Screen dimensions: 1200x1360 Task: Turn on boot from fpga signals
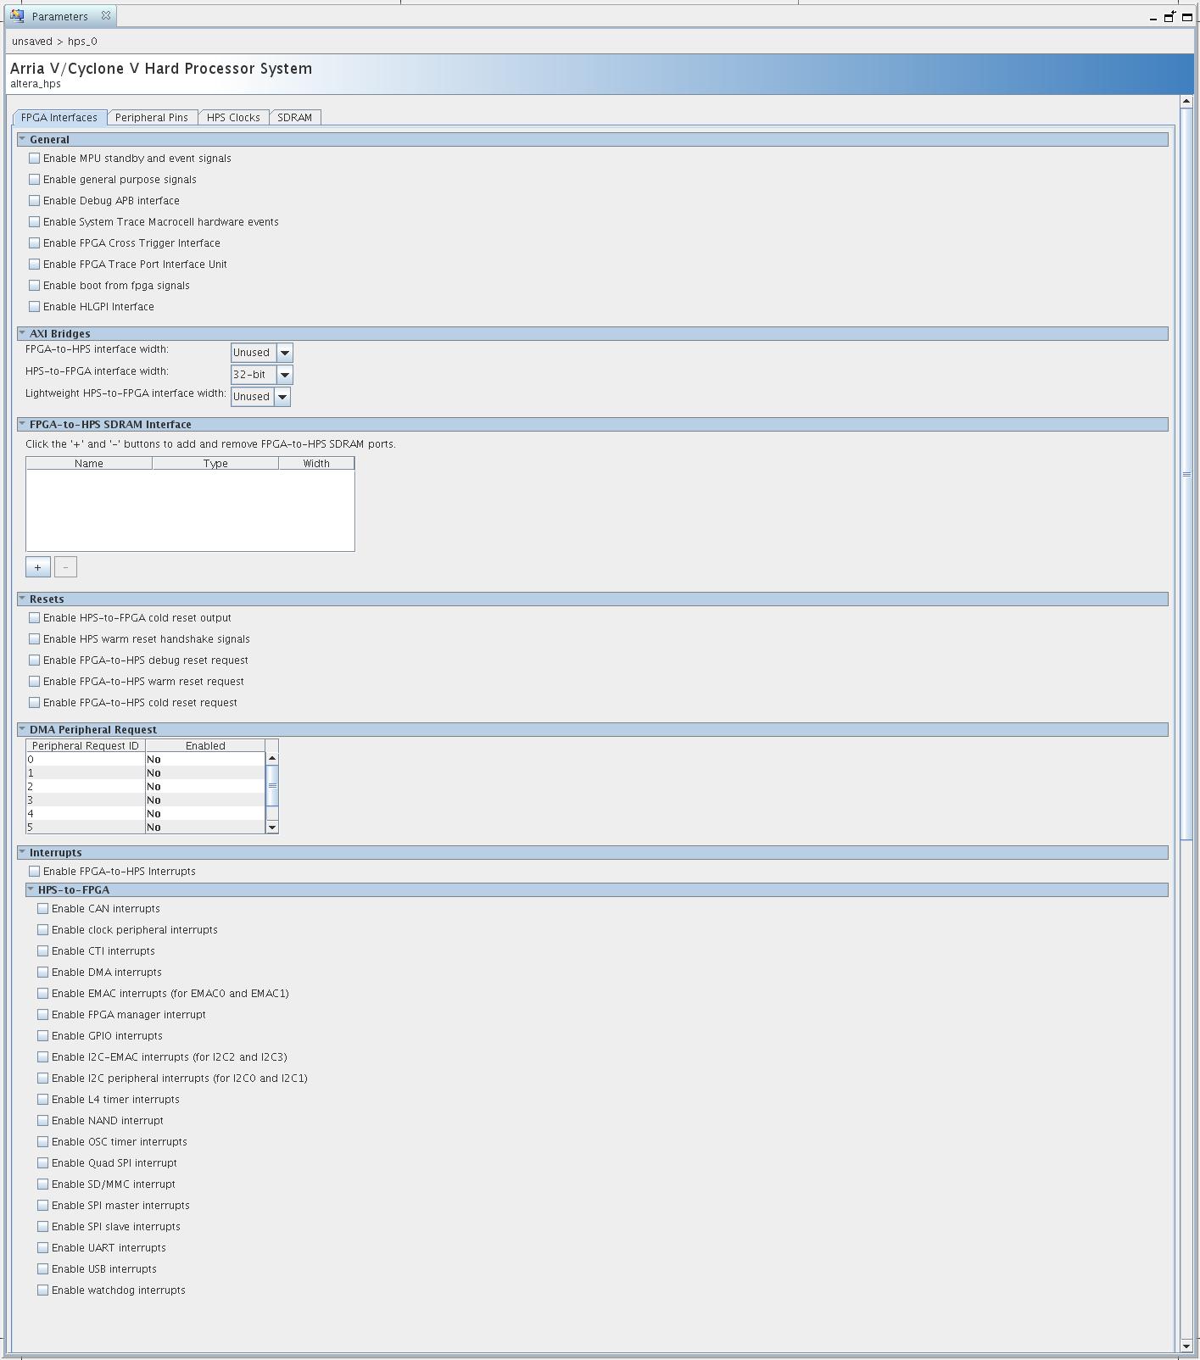35,286
